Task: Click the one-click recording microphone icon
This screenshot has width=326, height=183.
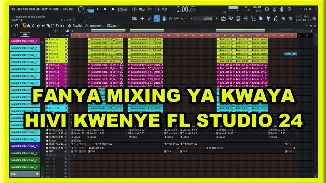Action: coord(282,9)
